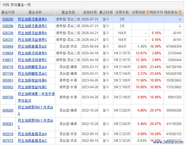Select the 1028|3662 ranking cell

coord(174,81)
